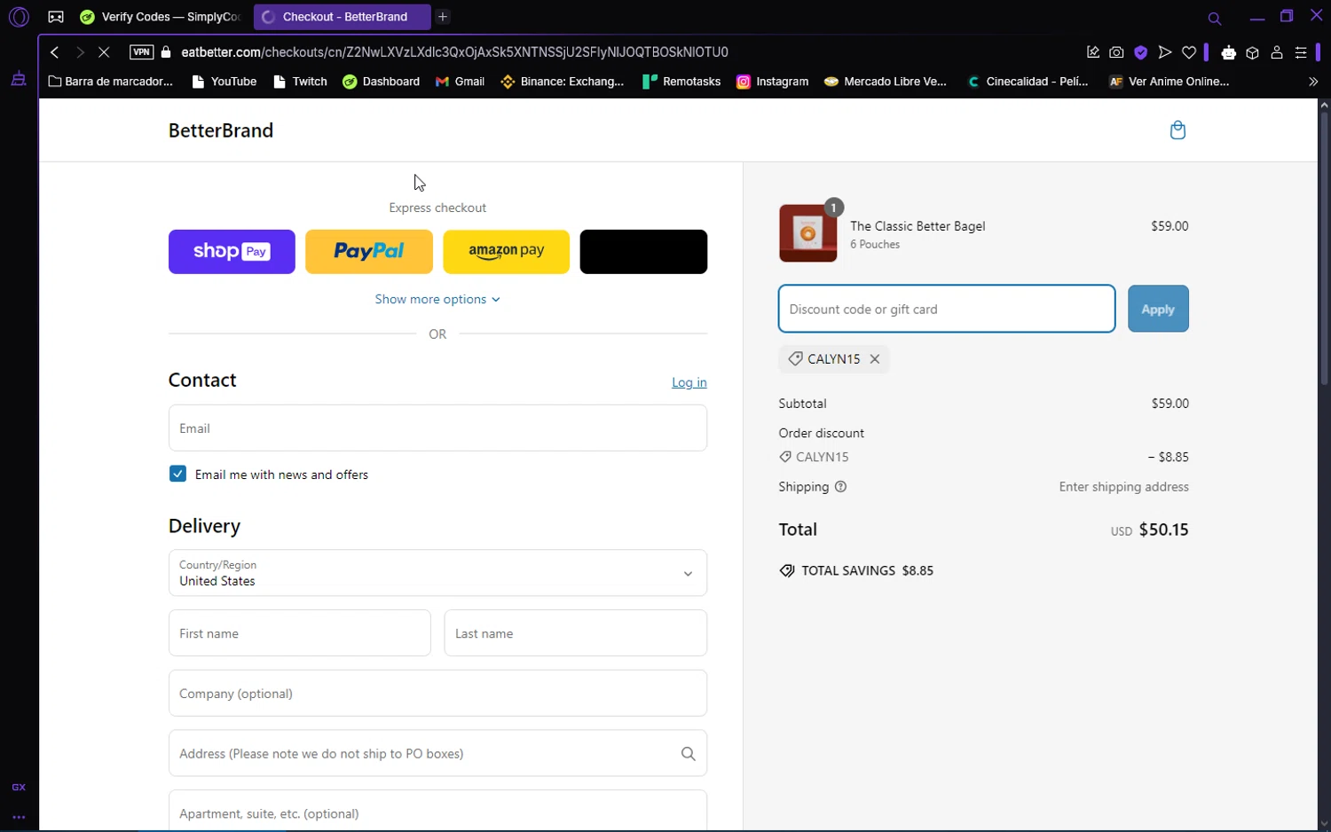Open the edit note icon in address bar
The image size is (1331, 832).
coord(1093,52)
